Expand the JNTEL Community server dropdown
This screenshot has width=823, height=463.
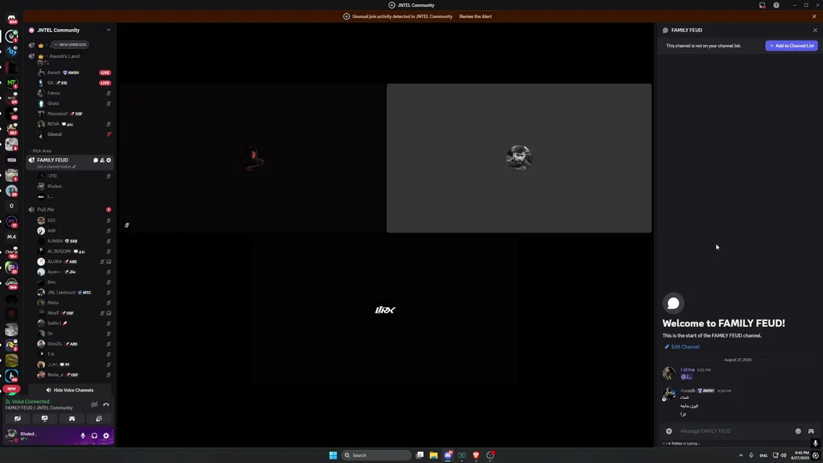[108, 30]
